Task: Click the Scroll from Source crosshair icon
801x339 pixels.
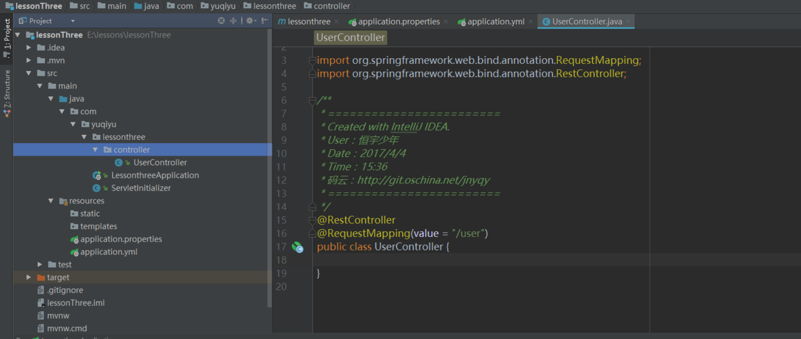Action: pos(222,21)
